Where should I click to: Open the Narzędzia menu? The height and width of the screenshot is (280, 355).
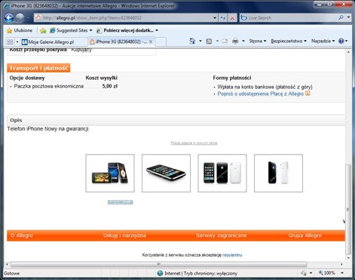click(x=323, y=41)
